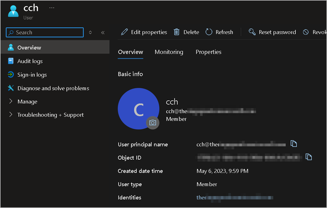
Task: Click the Delete trash icon
Action: pos(176,32)
